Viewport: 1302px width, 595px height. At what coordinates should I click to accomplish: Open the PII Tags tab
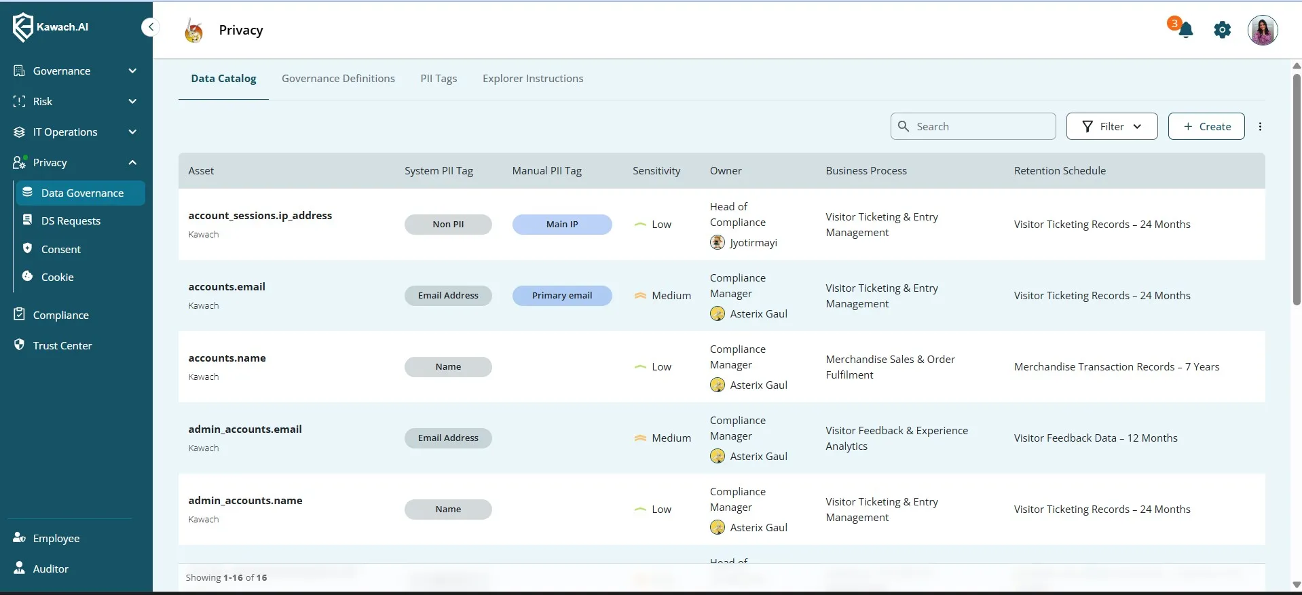pyautogui.click(x=439, y=79)
